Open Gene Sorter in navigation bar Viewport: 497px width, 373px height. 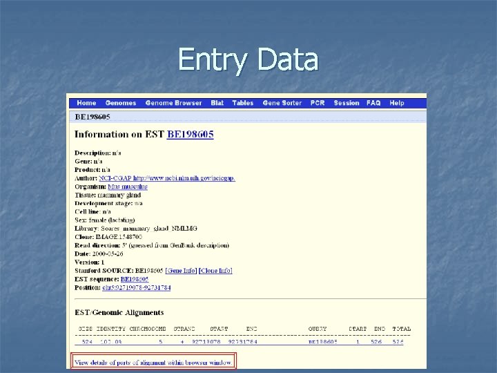coord(282,103)
